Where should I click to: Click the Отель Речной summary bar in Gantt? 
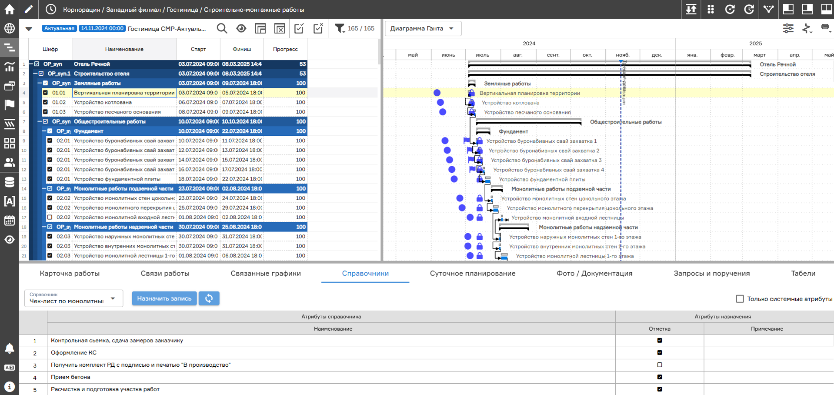coord(610,64)
